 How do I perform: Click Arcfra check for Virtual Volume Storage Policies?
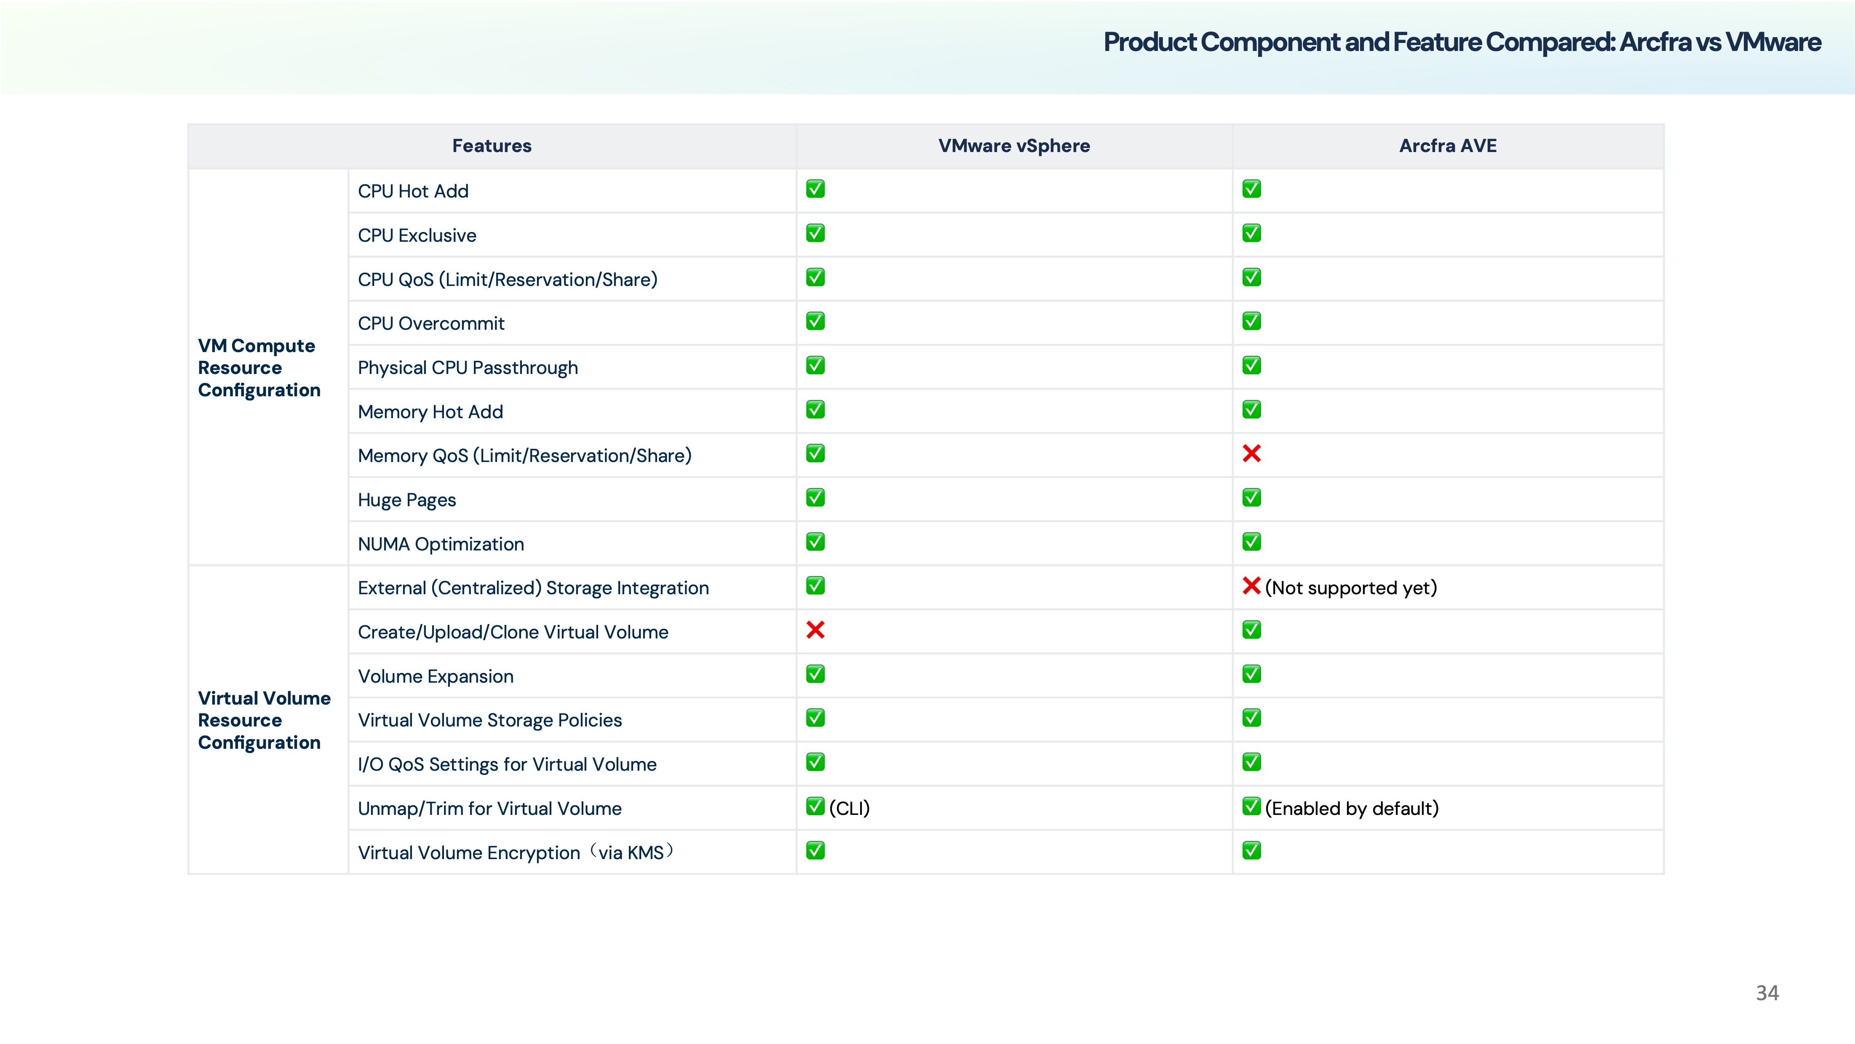[1251, 718]
